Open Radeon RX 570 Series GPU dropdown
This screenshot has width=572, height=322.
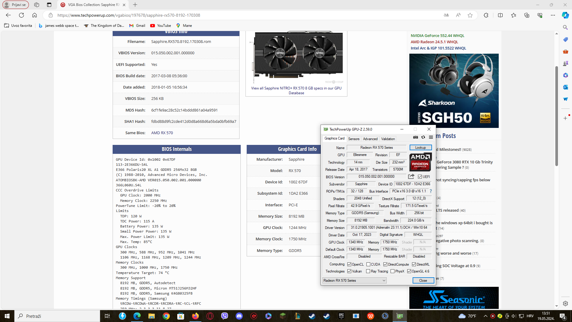coord(354,281)
